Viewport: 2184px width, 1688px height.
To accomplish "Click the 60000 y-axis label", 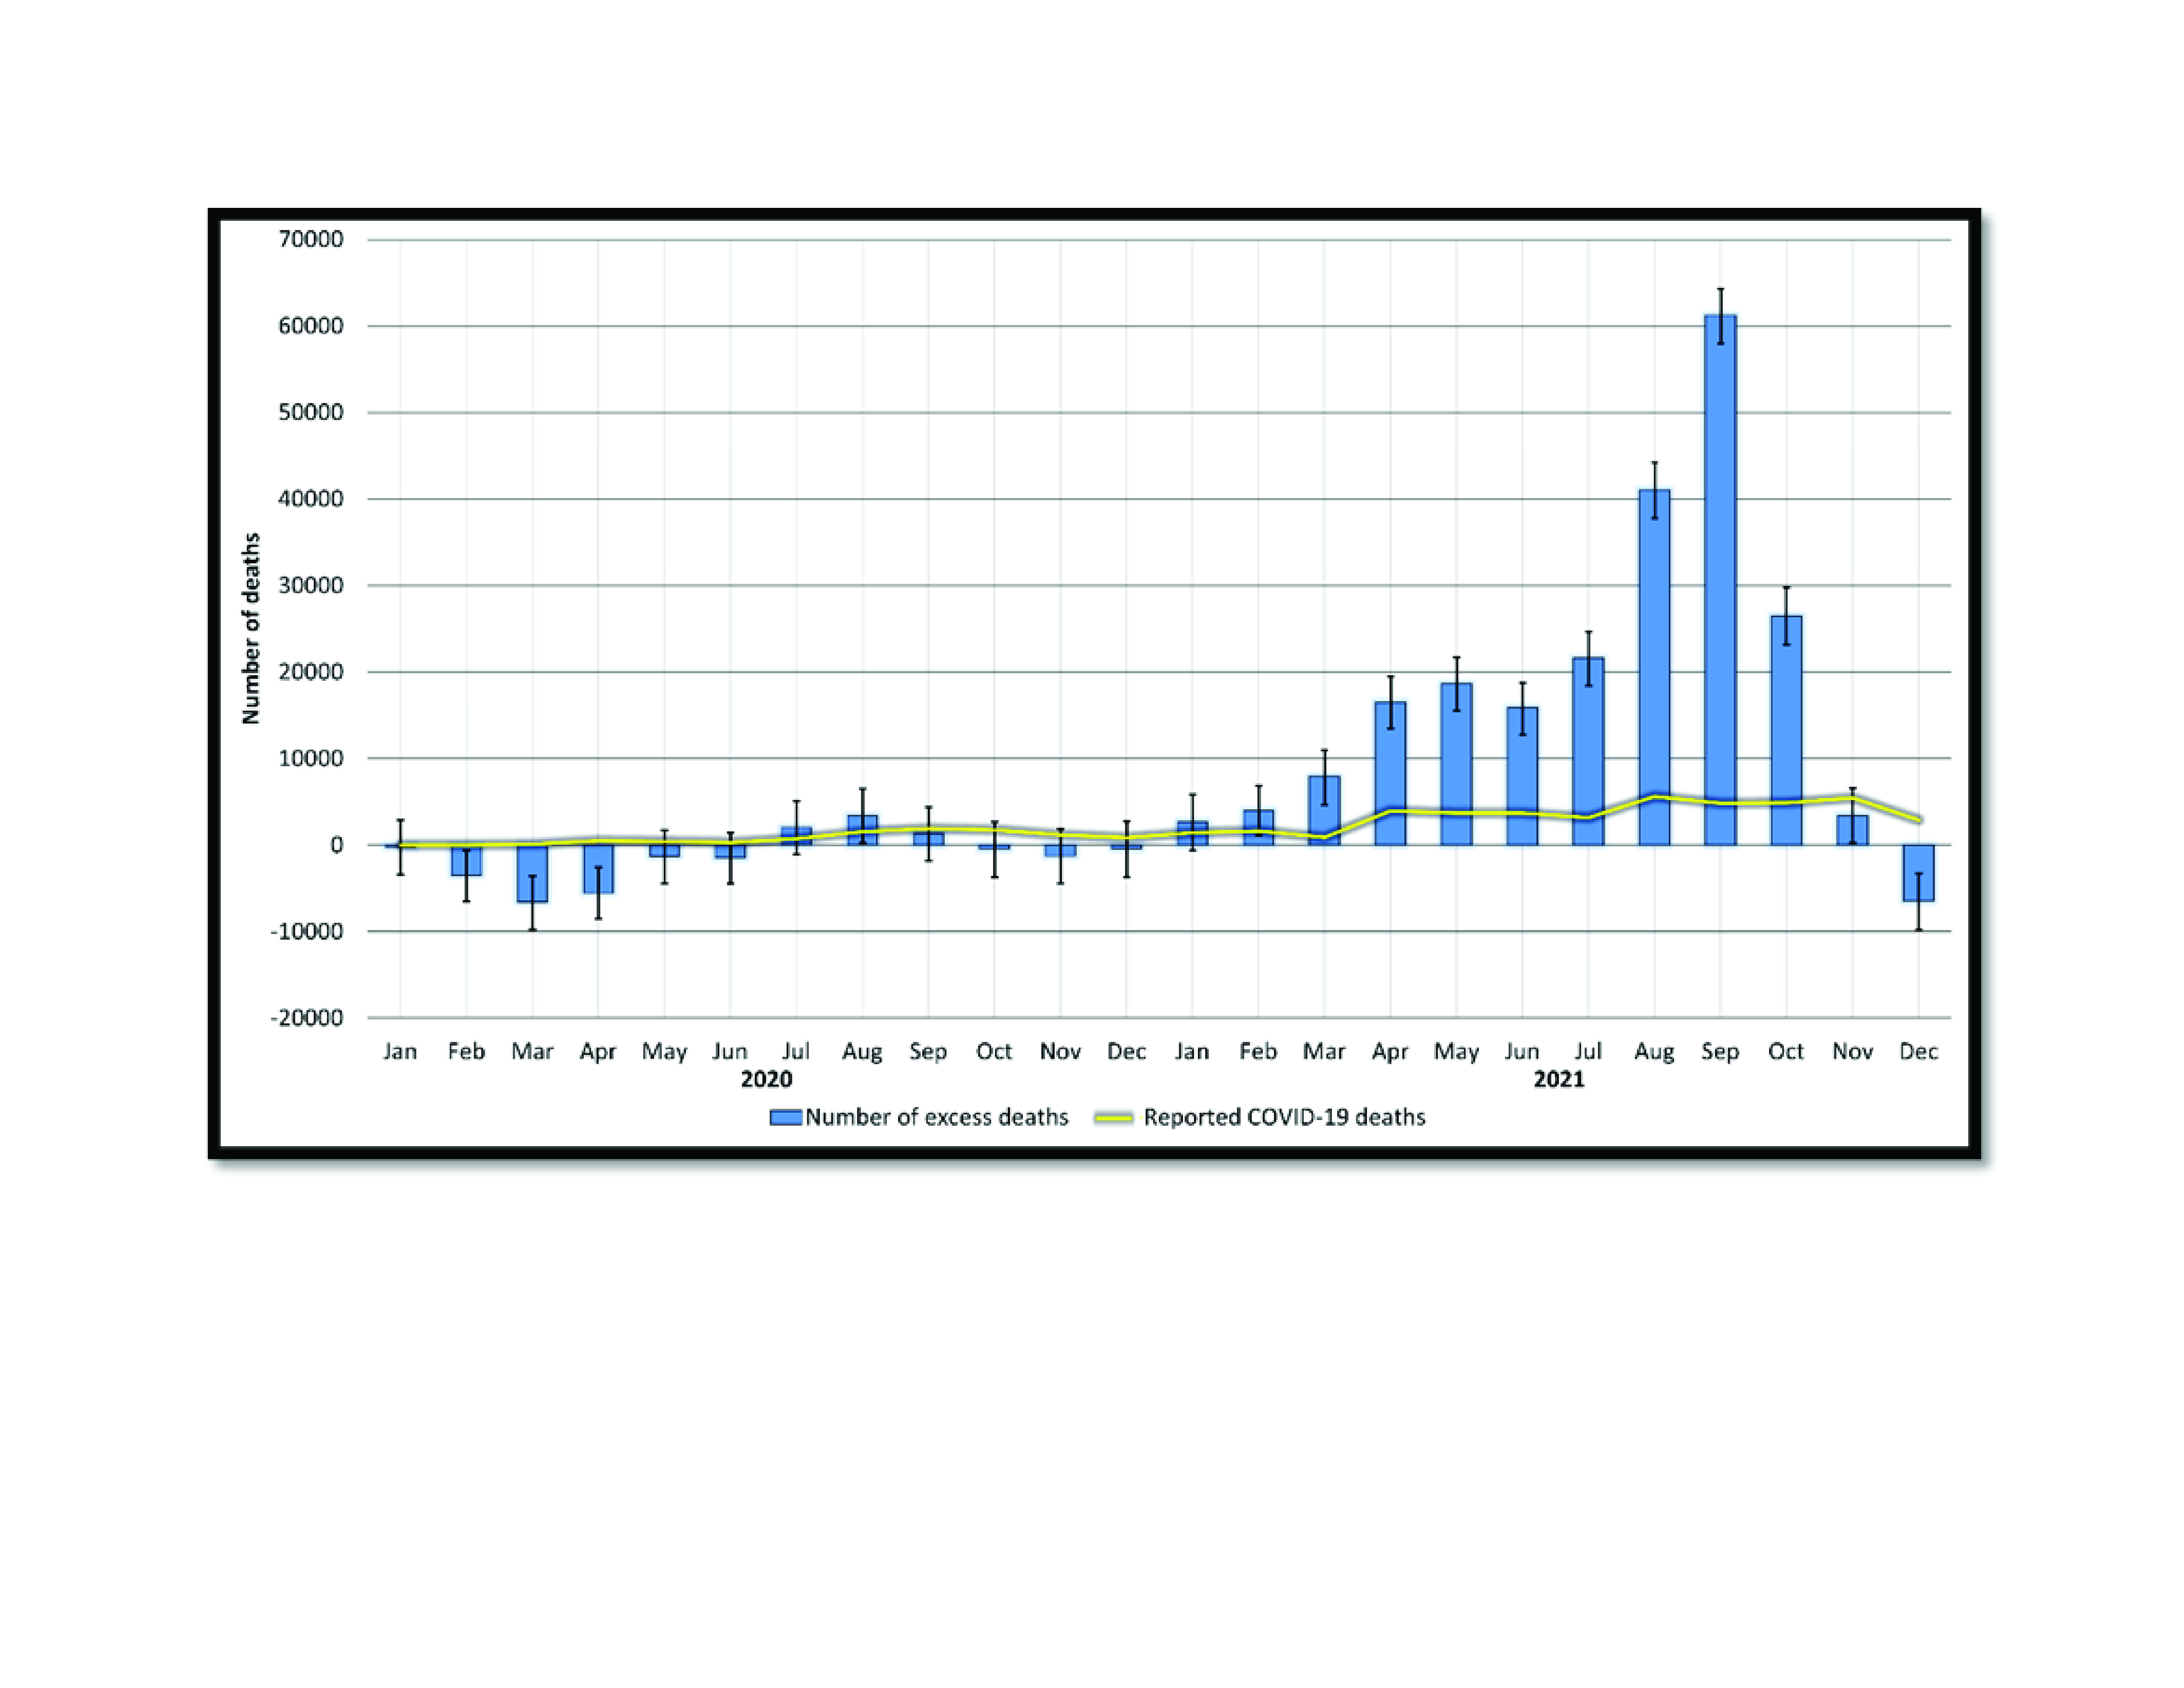I will [x=311, y=326].
